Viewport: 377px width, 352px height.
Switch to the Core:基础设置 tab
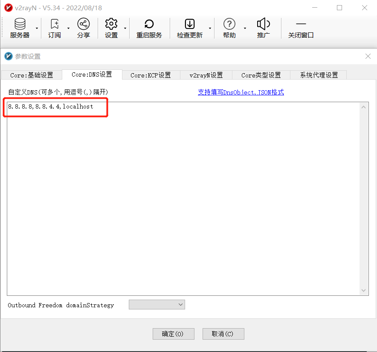click(x=32, y=75)
